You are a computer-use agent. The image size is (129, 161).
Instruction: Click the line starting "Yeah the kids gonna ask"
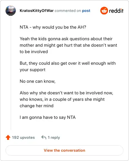point(66,39)
